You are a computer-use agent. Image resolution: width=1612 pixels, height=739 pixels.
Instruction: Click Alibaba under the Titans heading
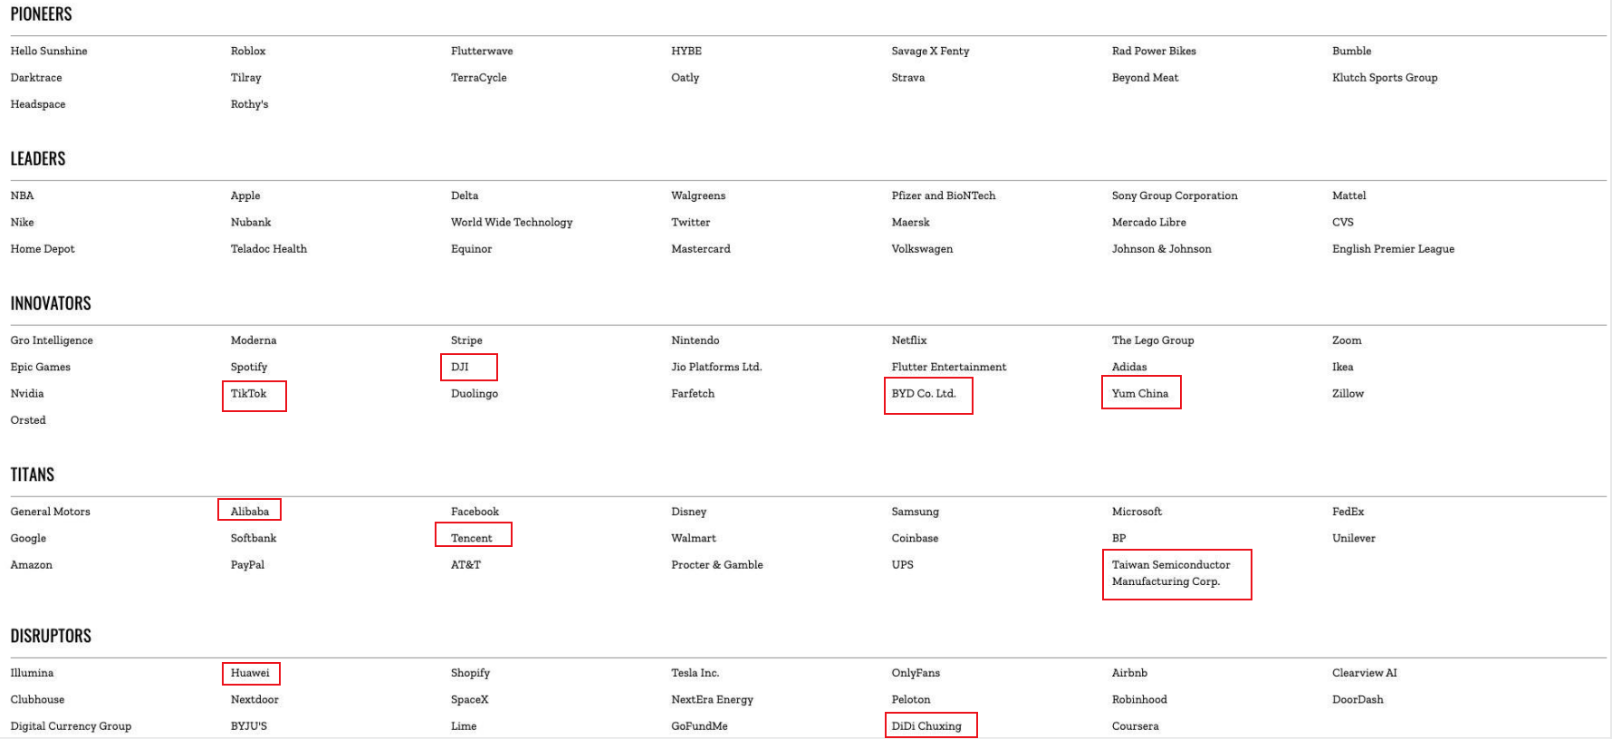[x=250, y=512]
